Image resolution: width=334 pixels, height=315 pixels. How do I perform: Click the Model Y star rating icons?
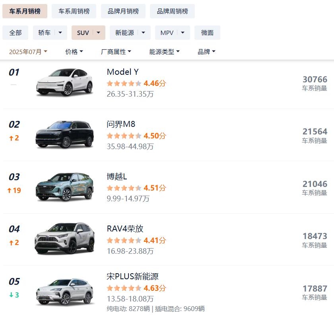124,84
